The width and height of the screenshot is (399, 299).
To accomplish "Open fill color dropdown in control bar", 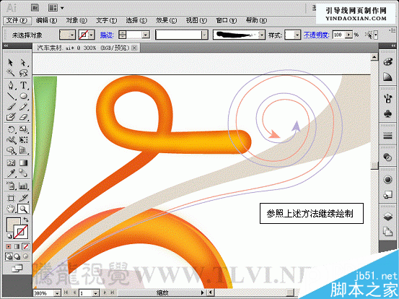I will click(x=72, y=35).
